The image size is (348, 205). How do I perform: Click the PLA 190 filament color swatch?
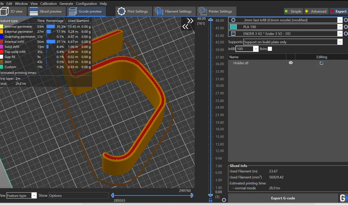pos(233,27)
